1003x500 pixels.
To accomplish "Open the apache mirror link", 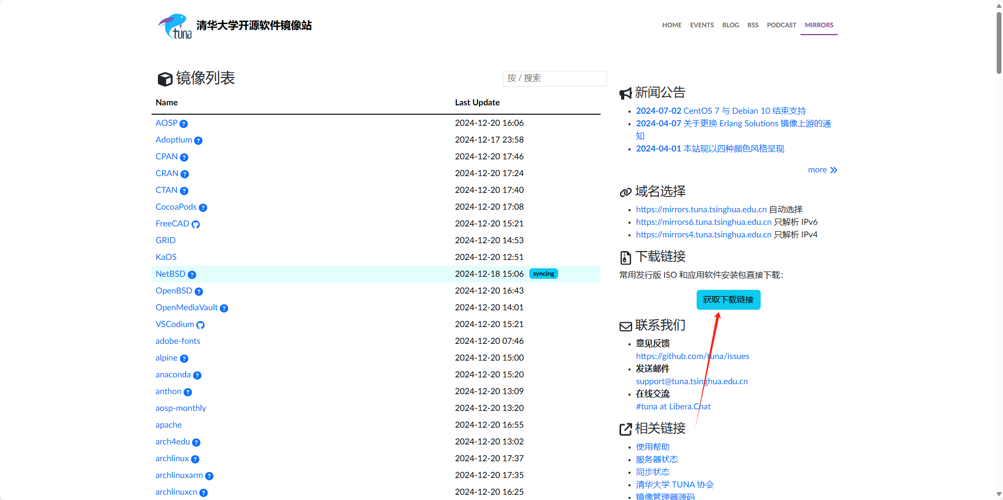I will 168,425.
